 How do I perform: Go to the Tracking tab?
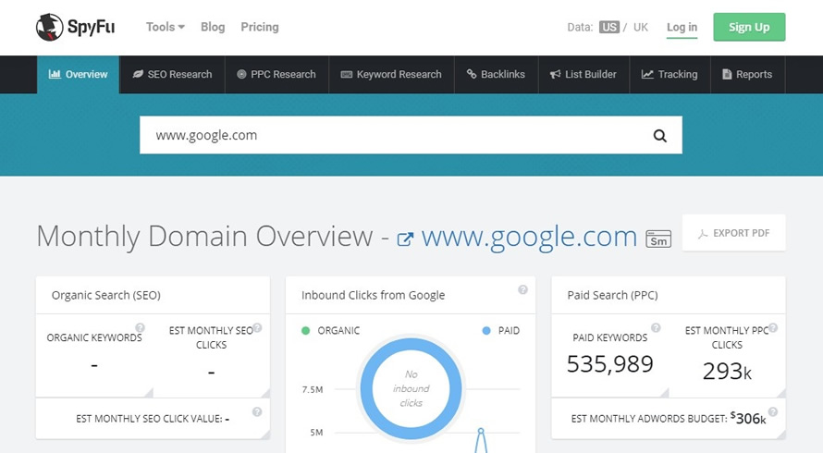(x=669, y=75)
